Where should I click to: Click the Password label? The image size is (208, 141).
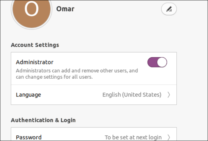pyautogui.click(x=29, y=138)
